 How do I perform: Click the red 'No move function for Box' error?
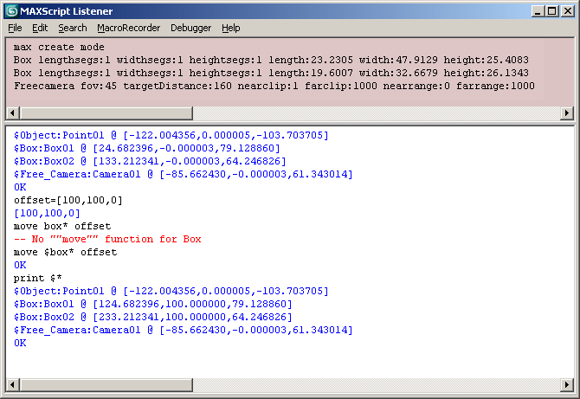coord(107,239)
